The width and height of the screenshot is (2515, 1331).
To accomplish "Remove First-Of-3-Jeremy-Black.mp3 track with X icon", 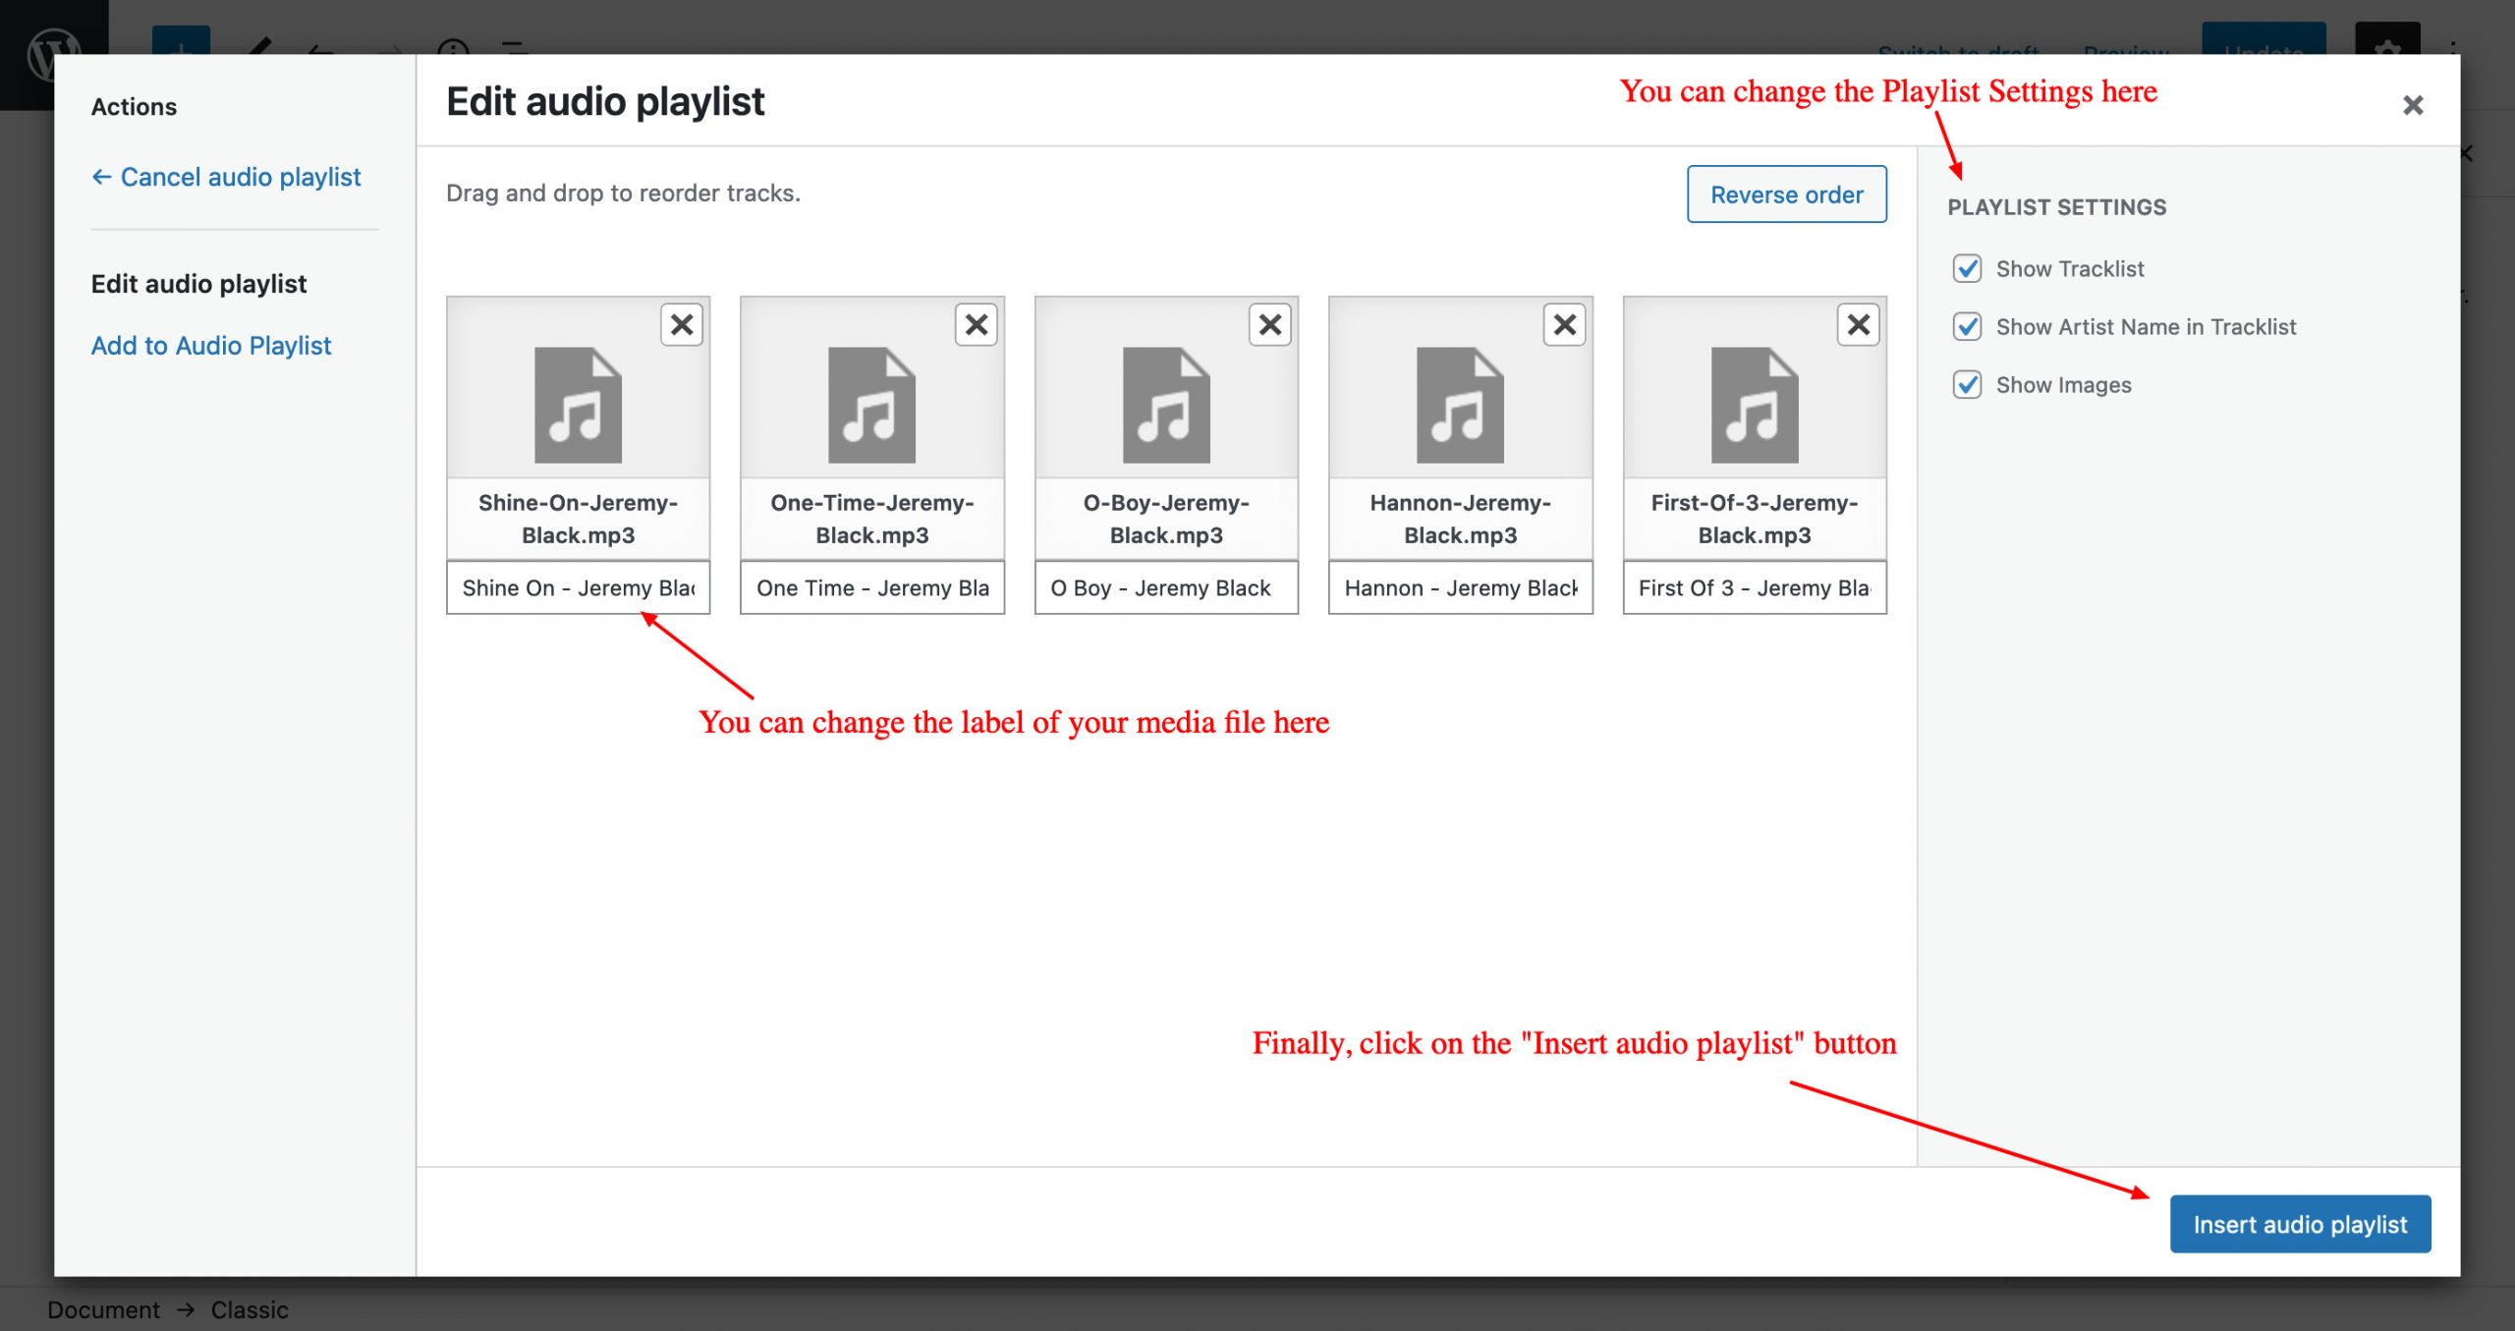I will click(1858, 325).
